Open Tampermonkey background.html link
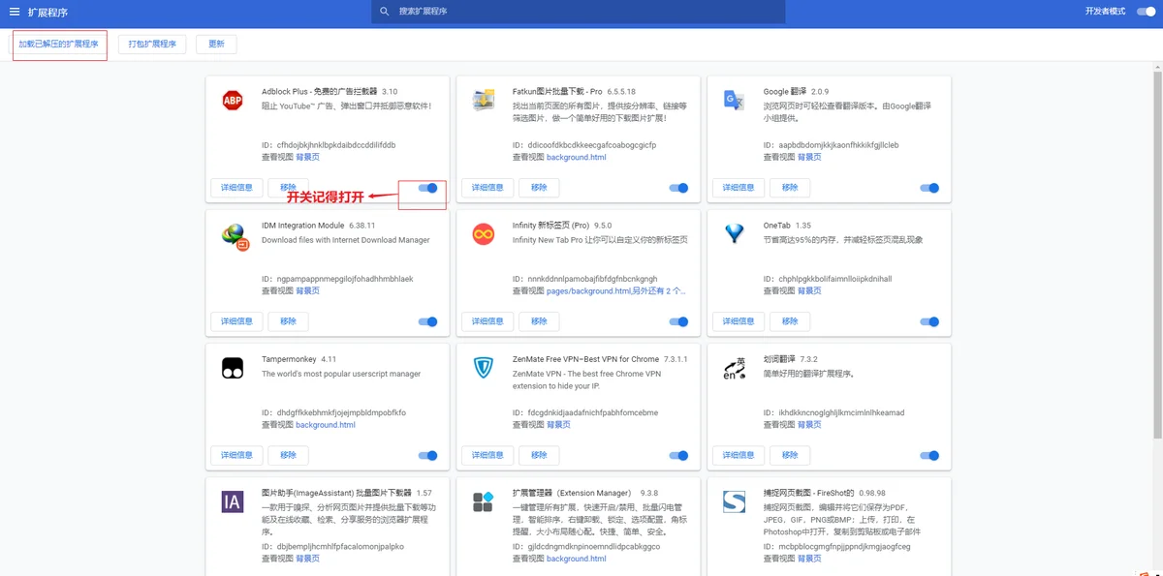This screenshot has height=576, width=1163. tap(326, 424)
